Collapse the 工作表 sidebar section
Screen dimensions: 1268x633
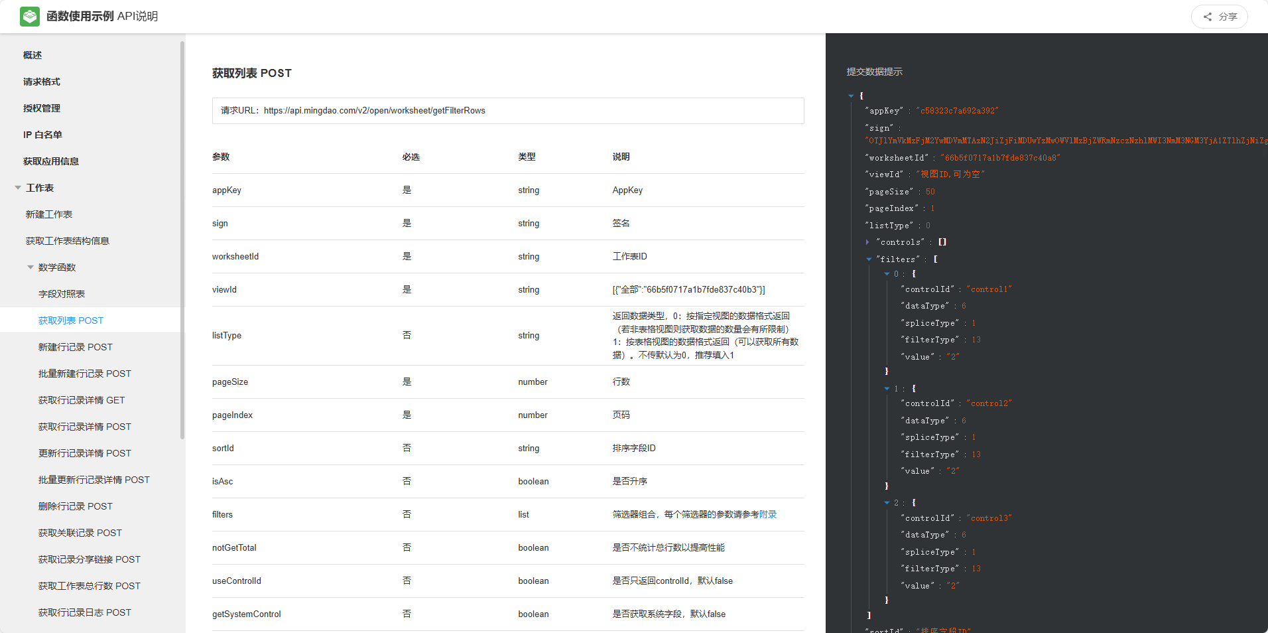coord(18,188)
